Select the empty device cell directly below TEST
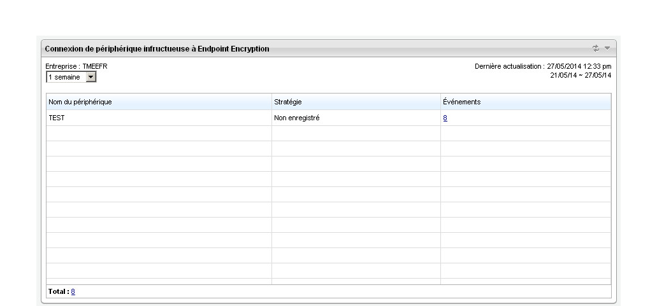 click(x=159, y=133)
